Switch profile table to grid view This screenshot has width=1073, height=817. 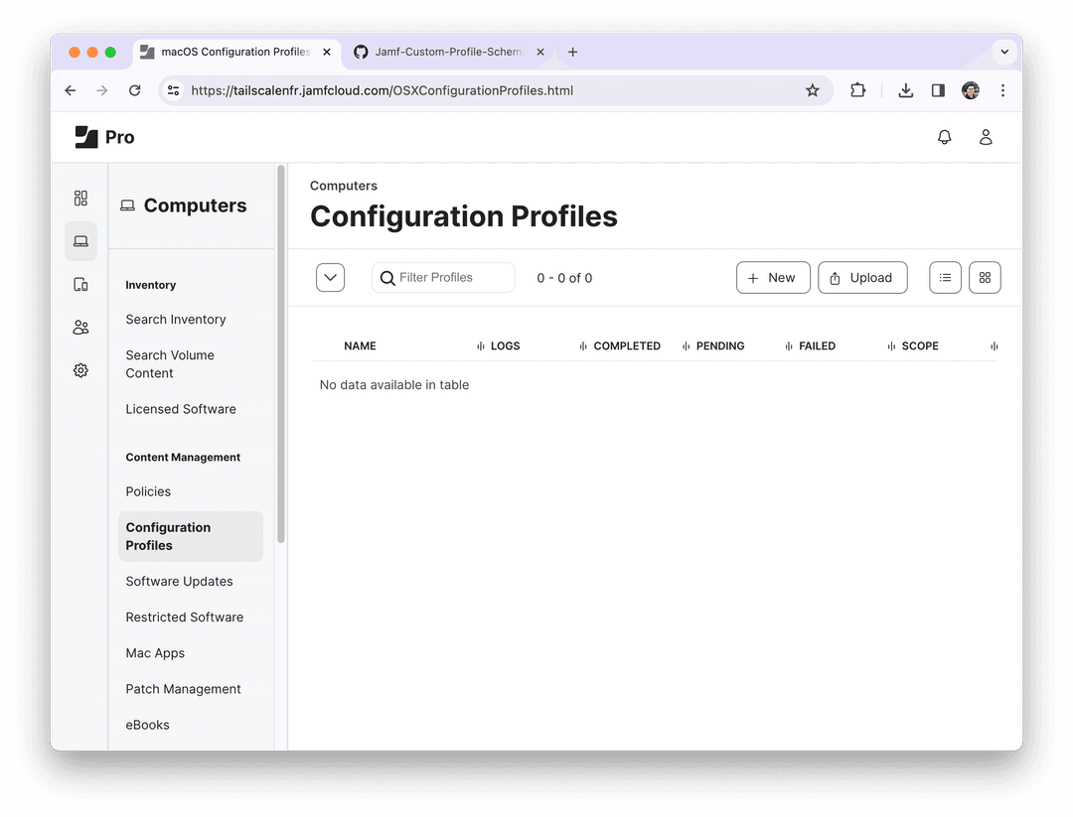point(985,277)
